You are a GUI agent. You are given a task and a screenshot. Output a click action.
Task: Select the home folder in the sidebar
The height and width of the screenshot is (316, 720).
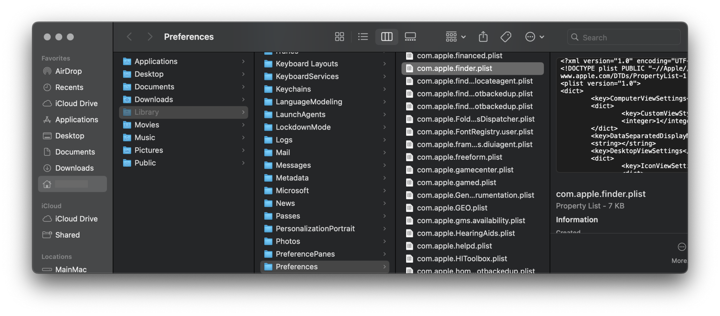coord(72,184)
